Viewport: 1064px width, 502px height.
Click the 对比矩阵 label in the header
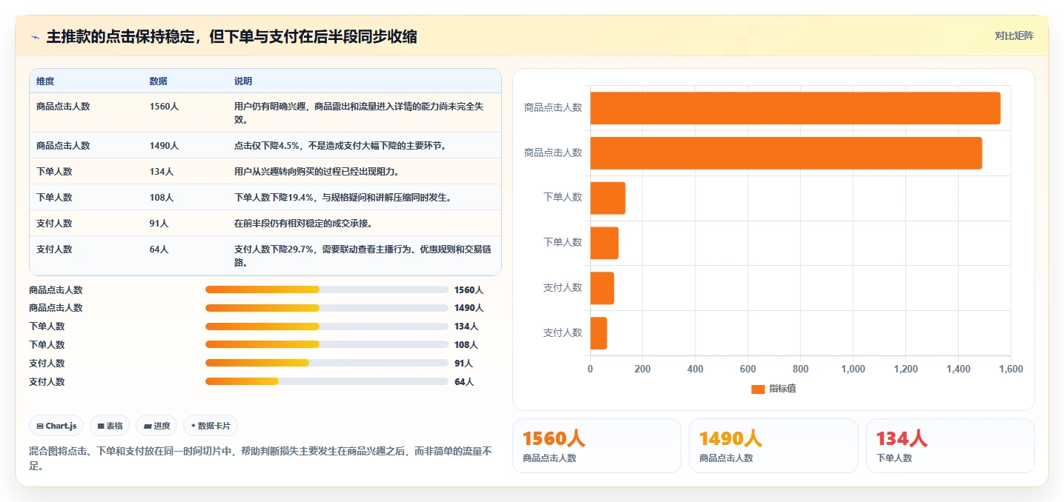(1014, 36)
